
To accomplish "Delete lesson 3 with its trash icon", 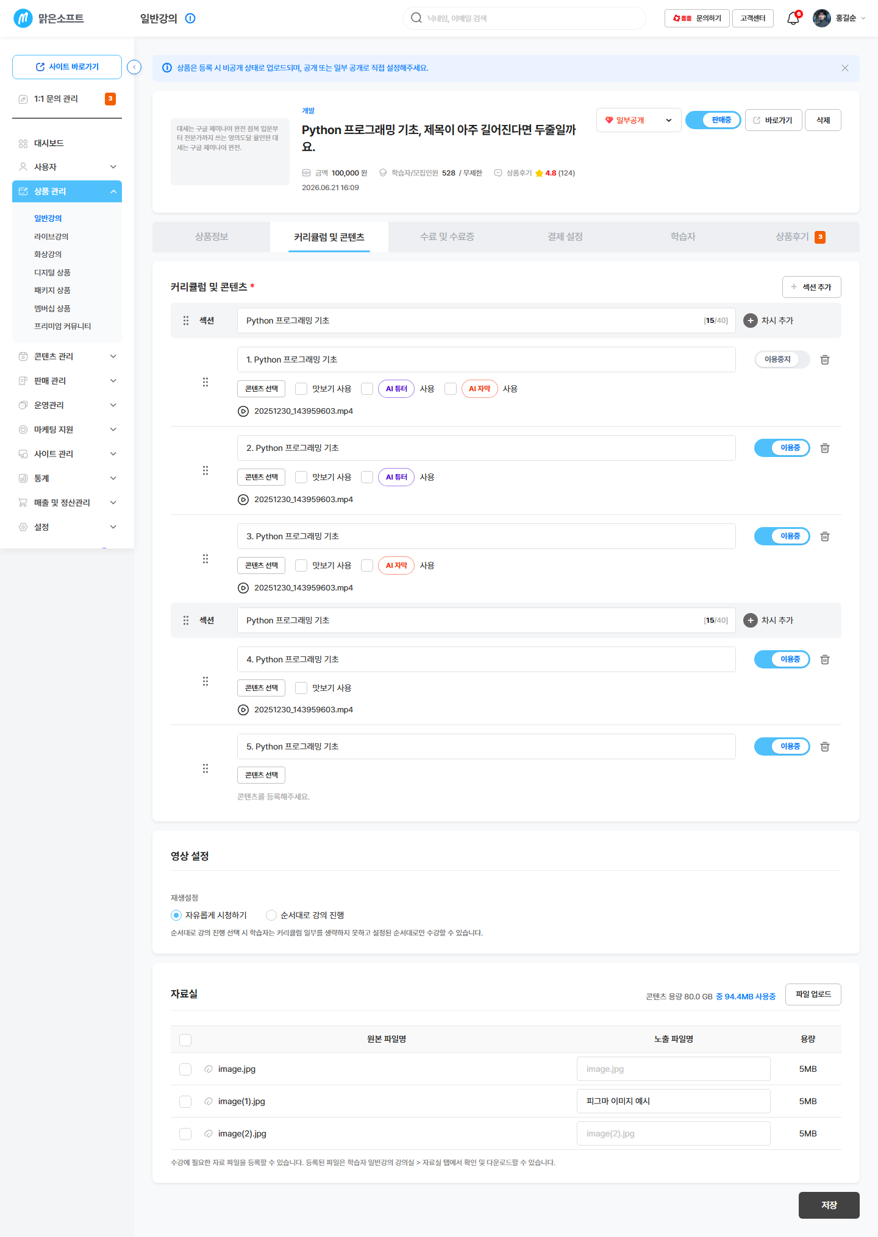I will coord(825,536).
